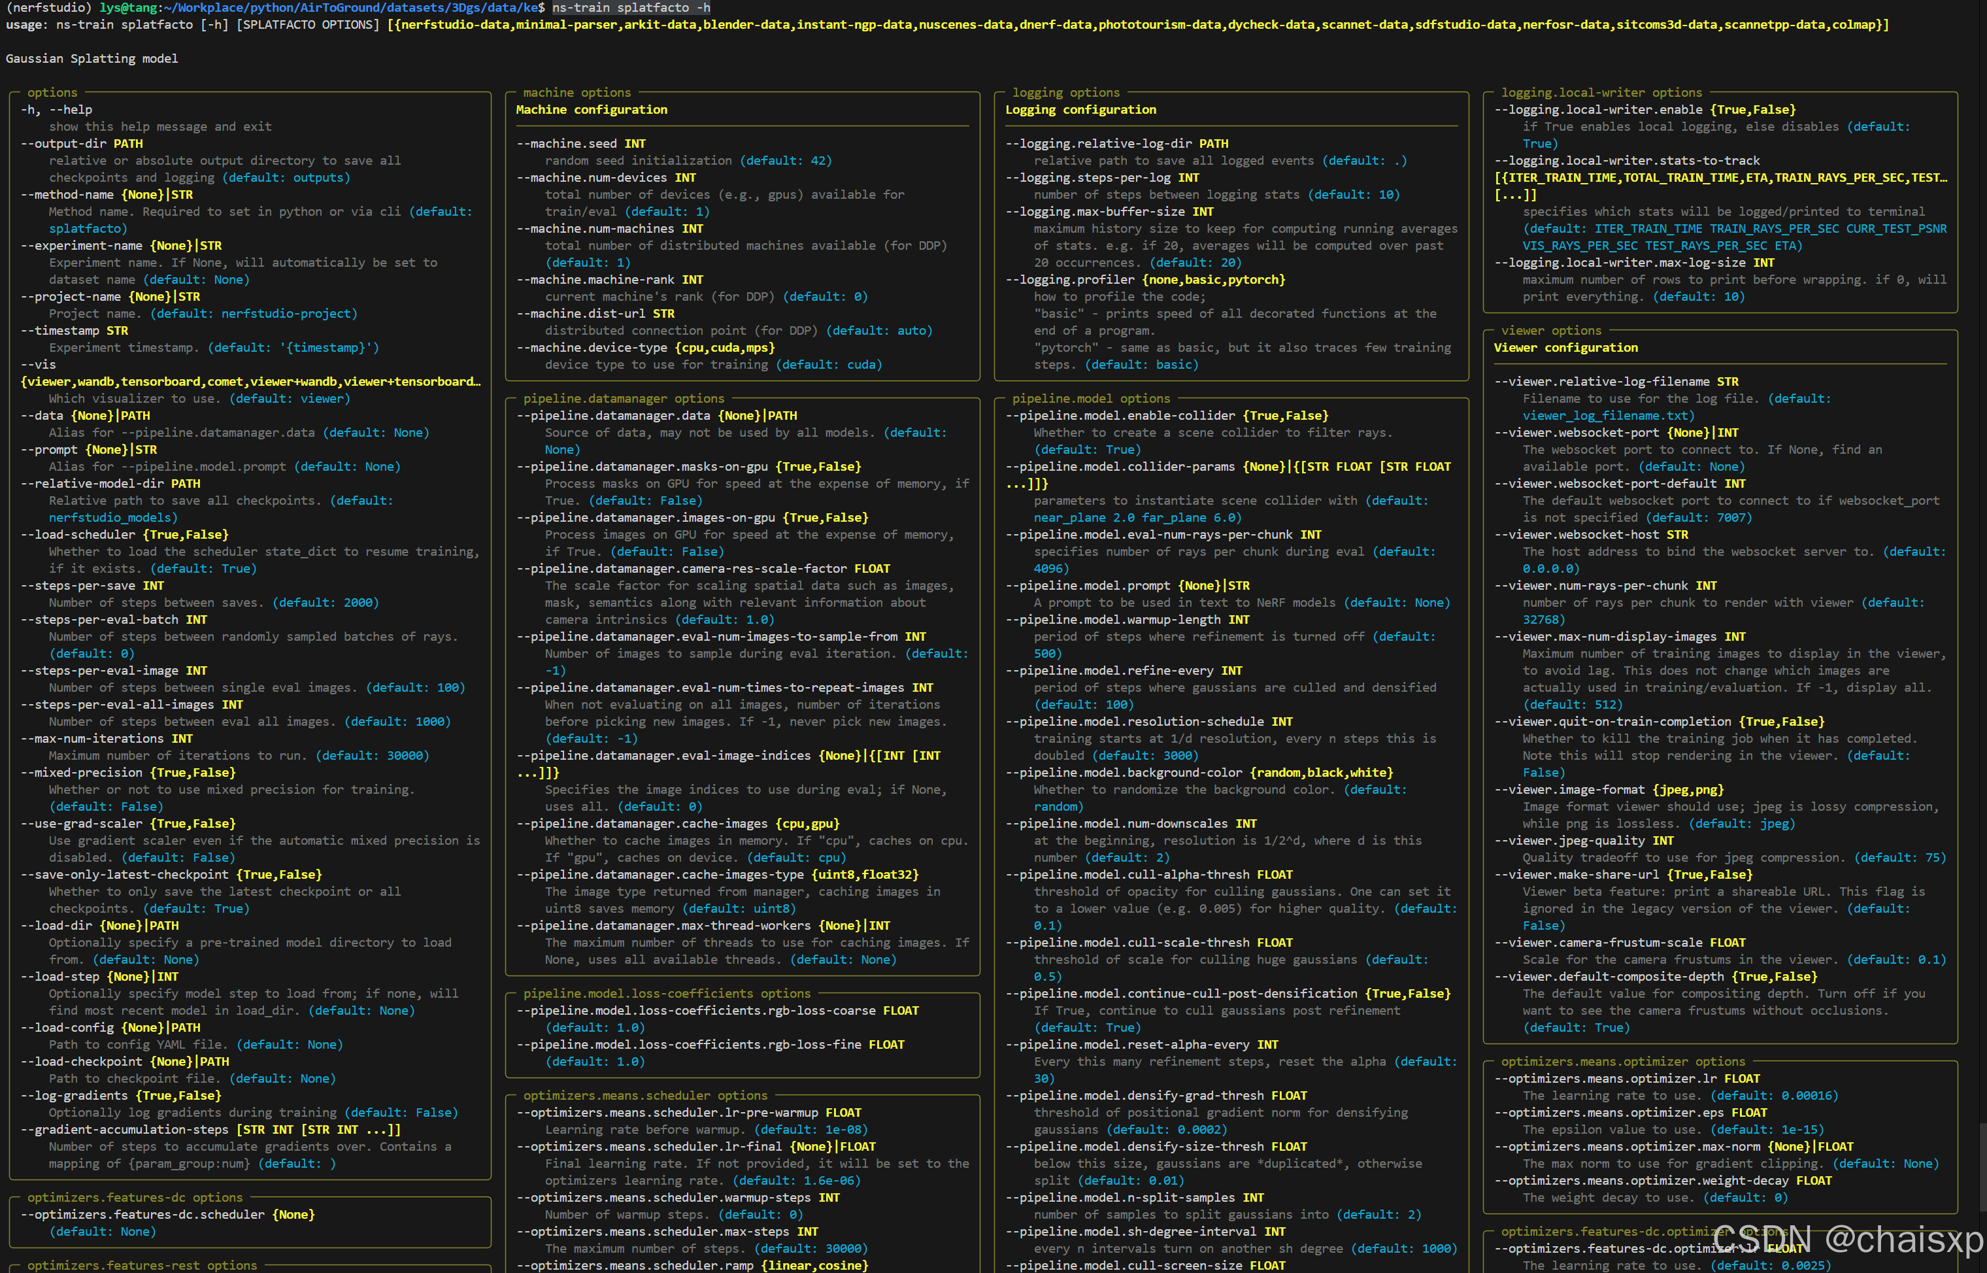Click the 'machine options' section heading
The height and width of the screenshot is (1273, 1987).
pyautogui.click(x=576, y=93)
